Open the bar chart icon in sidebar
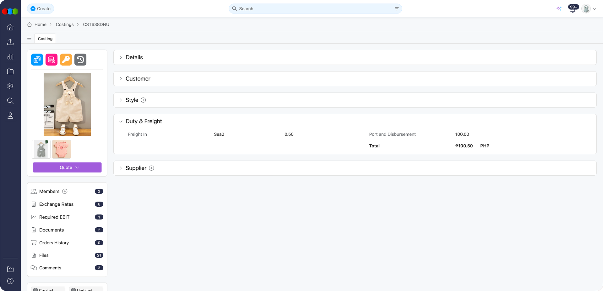 (x=10, y=57)
